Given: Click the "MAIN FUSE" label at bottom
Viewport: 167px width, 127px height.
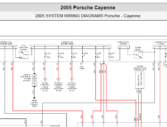Looking at the screenshot, I should pyautogui.click(x=55, y=126).
